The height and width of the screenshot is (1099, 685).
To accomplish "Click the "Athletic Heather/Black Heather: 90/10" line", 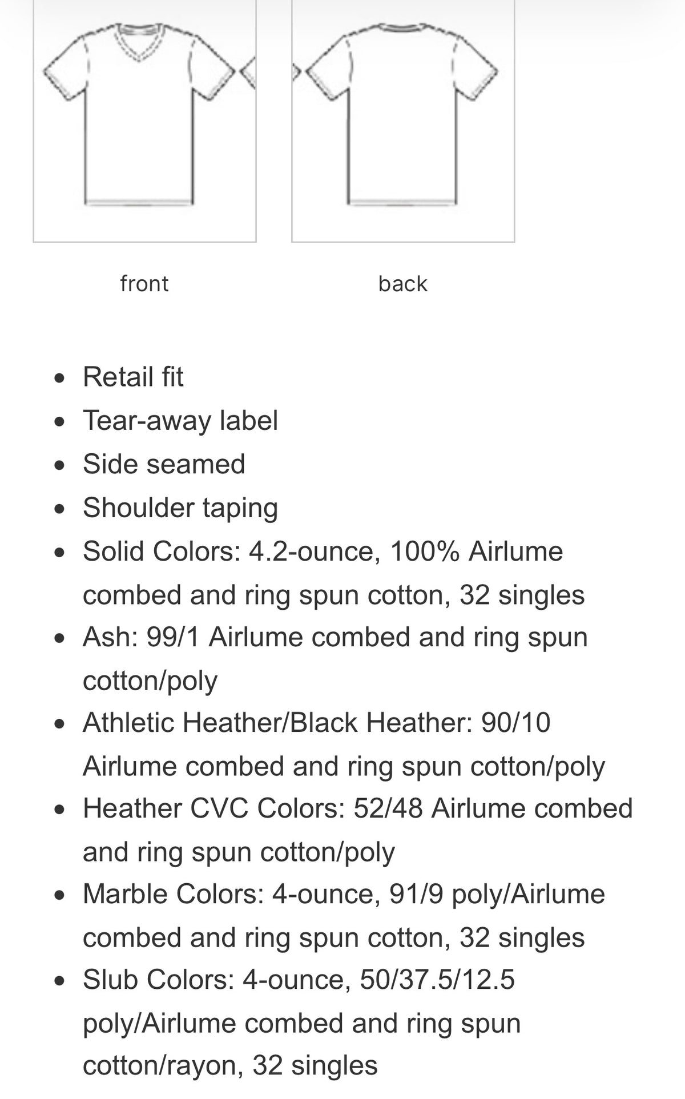I will pyautogui.click(x=317, y=722).
